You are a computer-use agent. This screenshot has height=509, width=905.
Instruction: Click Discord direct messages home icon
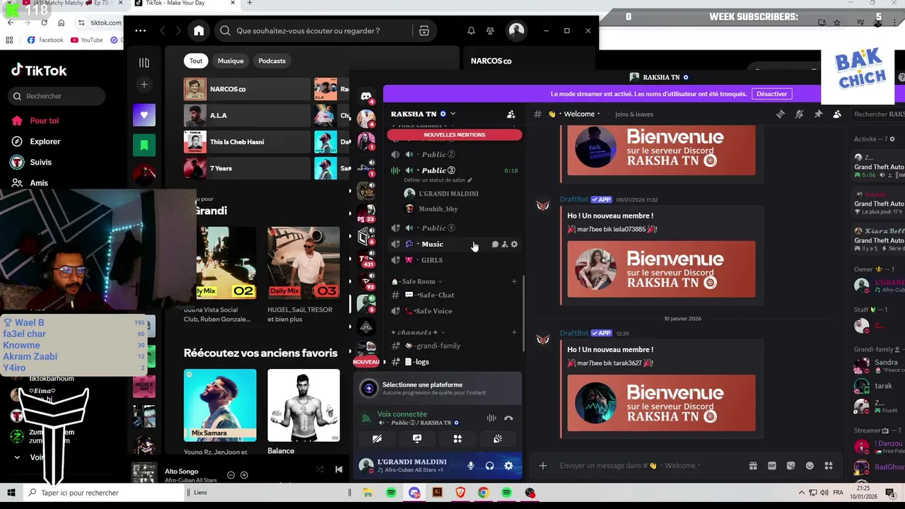pyautogui.click(x=366, y=96)
